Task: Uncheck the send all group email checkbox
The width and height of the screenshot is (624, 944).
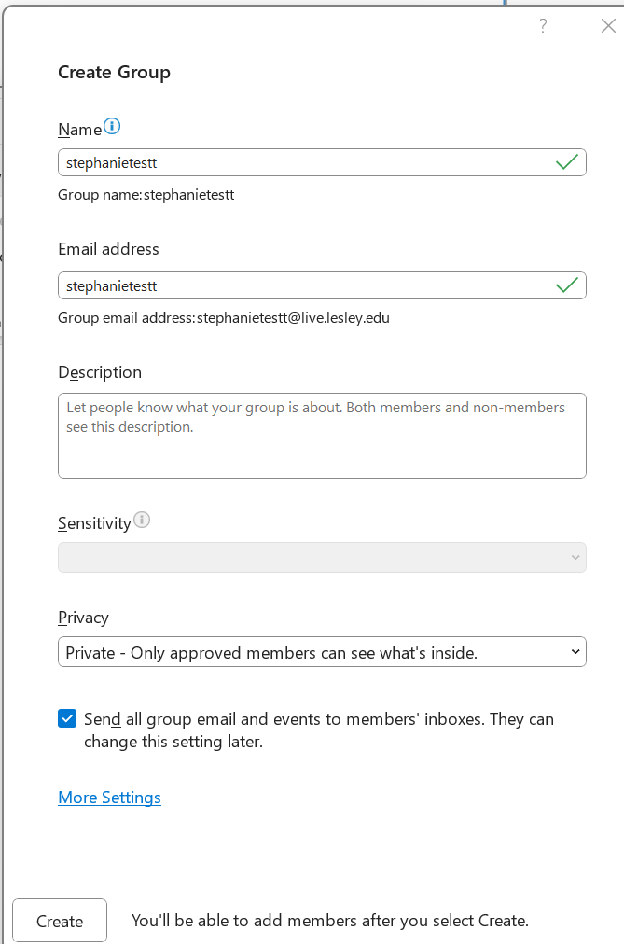Action: 67,718
